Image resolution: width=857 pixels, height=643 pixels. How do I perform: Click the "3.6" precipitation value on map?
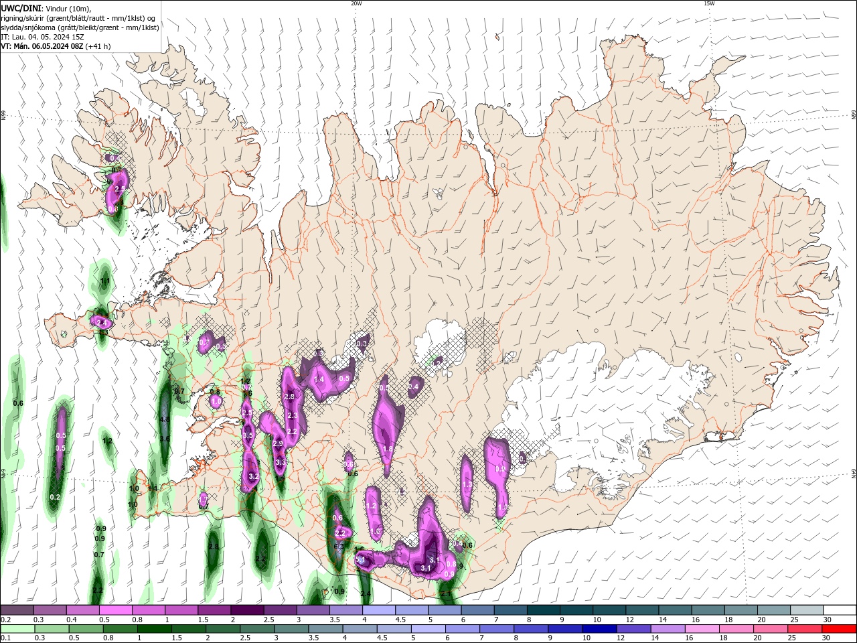165,439
